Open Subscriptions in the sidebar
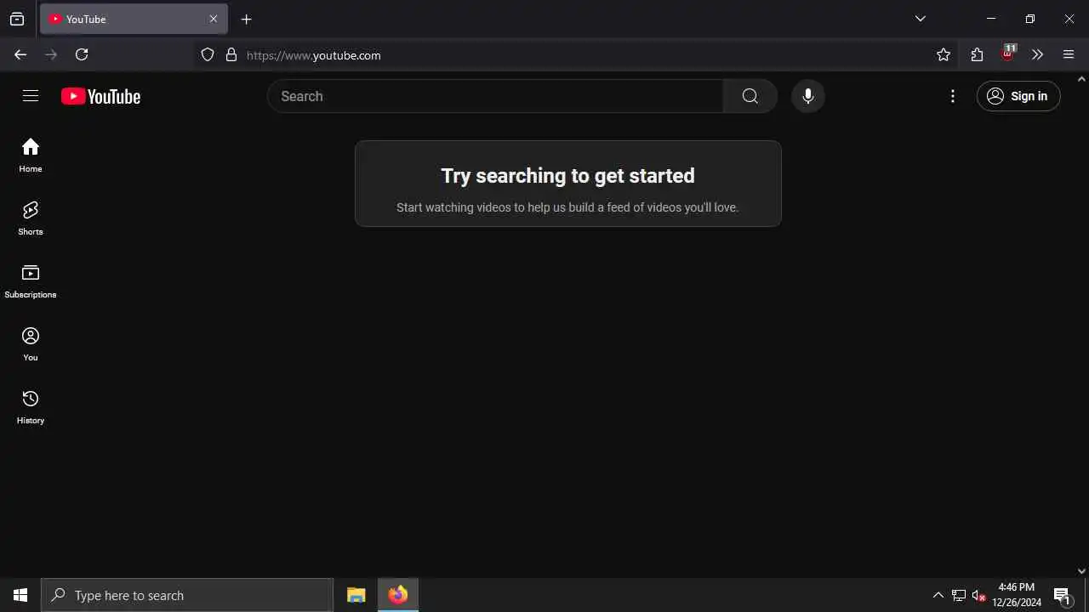This screenshot has width=1089, height=612. tap(31, 281)
